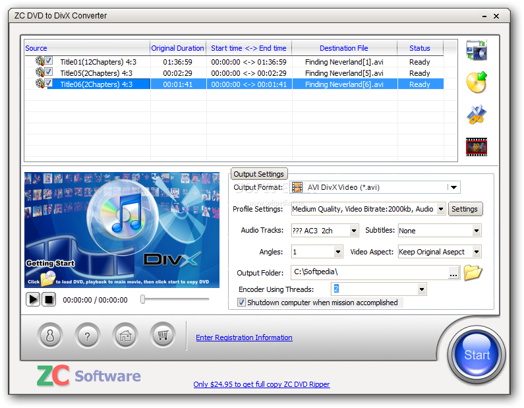Click the Status column header

point(420,48)
